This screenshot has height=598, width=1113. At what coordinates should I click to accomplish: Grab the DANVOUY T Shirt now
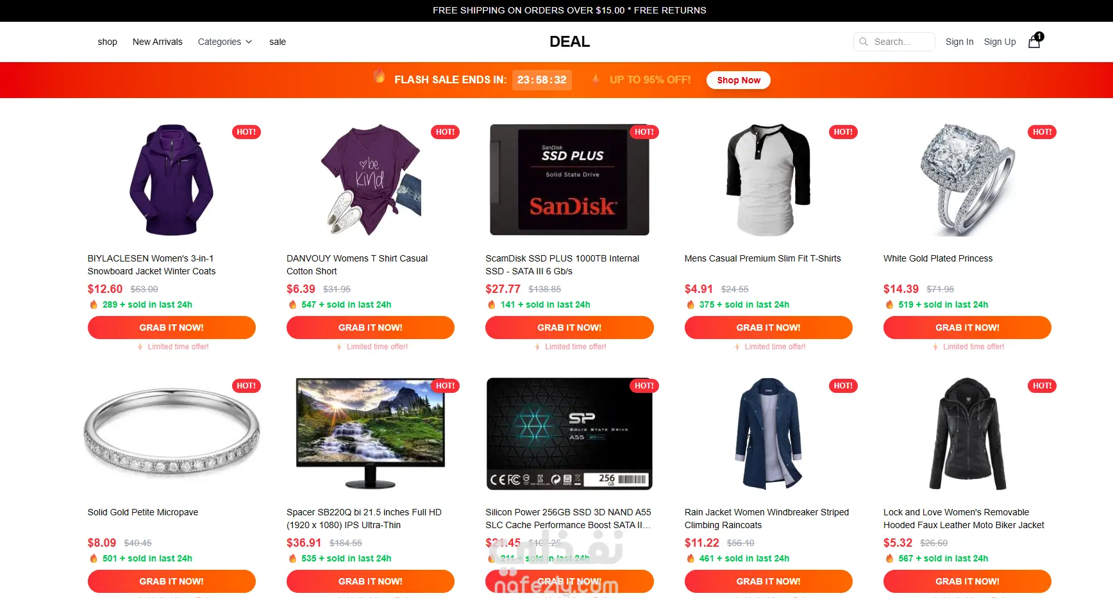point(371,328)
